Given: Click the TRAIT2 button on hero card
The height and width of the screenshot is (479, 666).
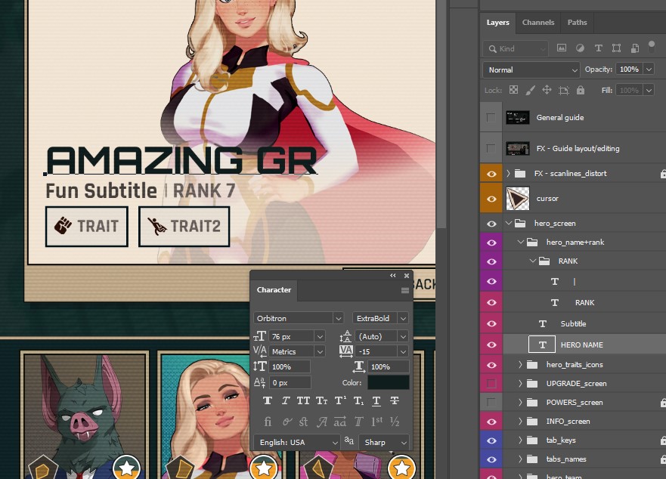Looking at the screenshot, I should point(184,227).
